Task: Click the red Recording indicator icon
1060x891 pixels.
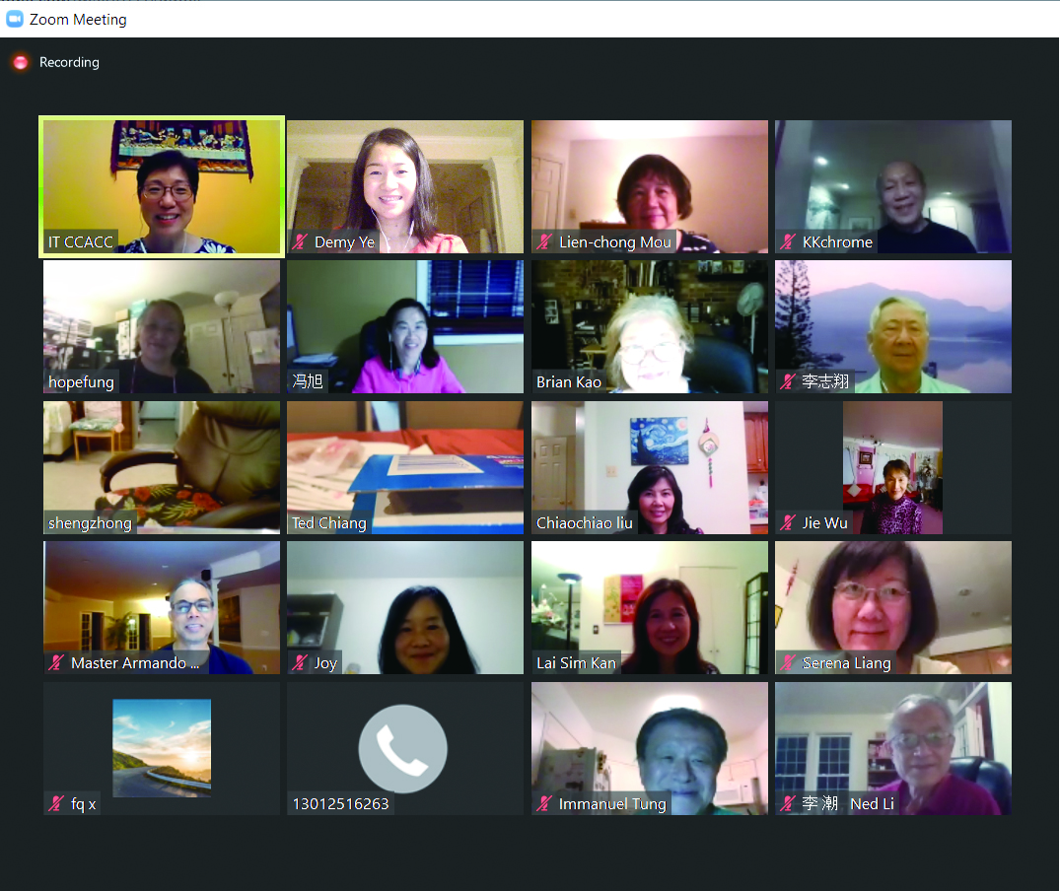Action: coord(21,62)
